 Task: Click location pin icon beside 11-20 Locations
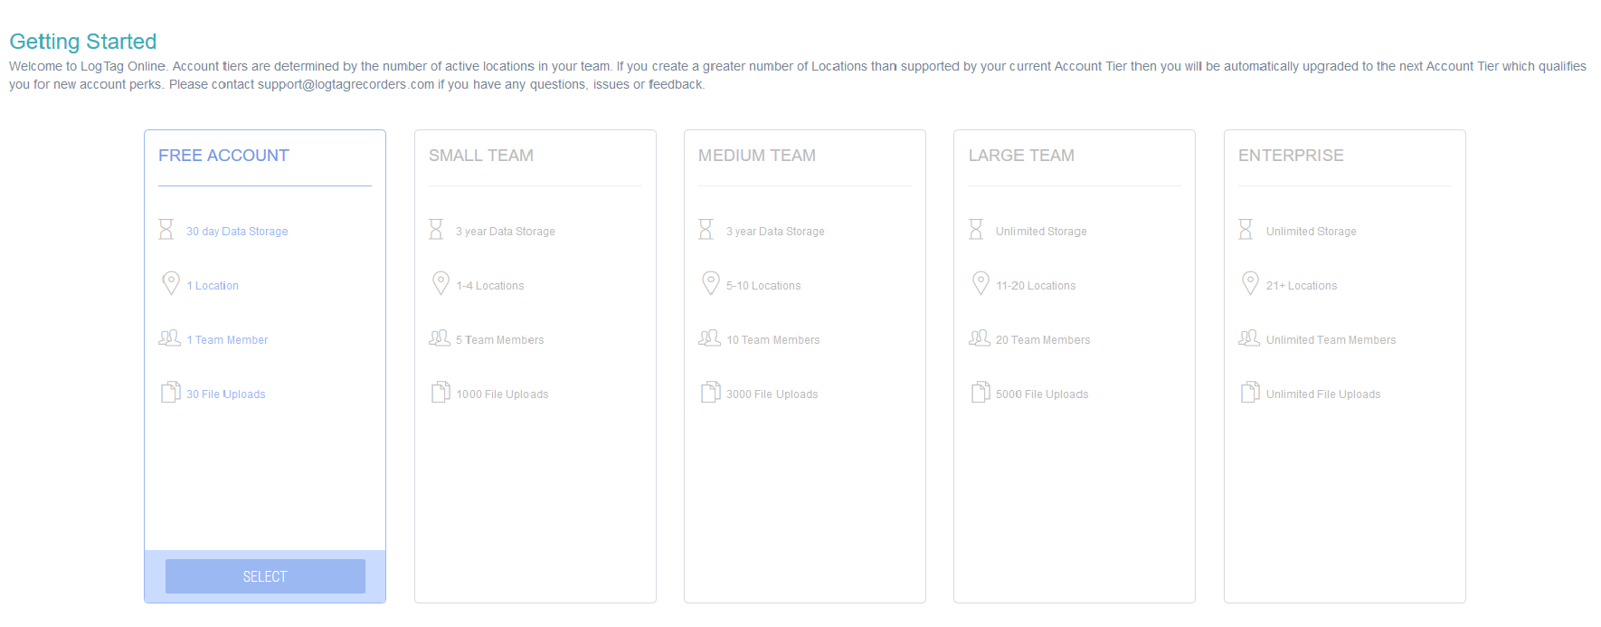(x=980, y=284)
